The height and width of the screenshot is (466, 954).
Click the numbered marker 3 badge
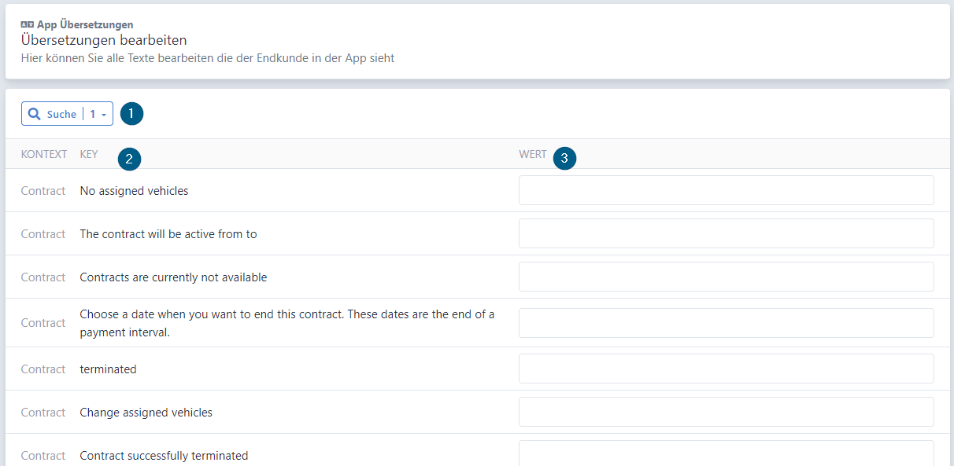564,158
